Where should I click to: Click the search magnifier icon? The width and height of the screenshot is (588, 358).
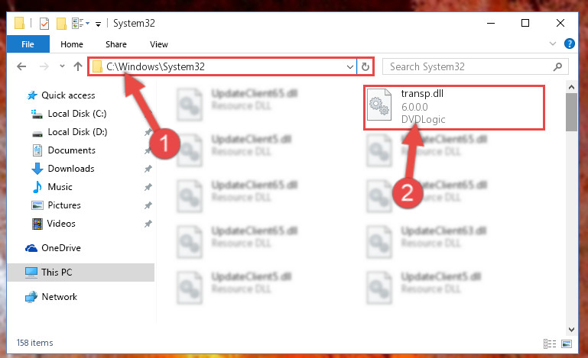[x=557, y=66]
